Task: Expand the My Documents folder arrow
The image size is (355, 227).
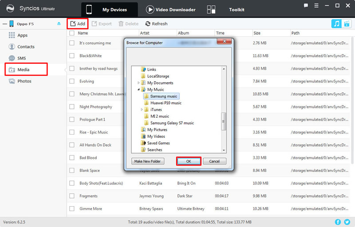Action: pos(138,83)
